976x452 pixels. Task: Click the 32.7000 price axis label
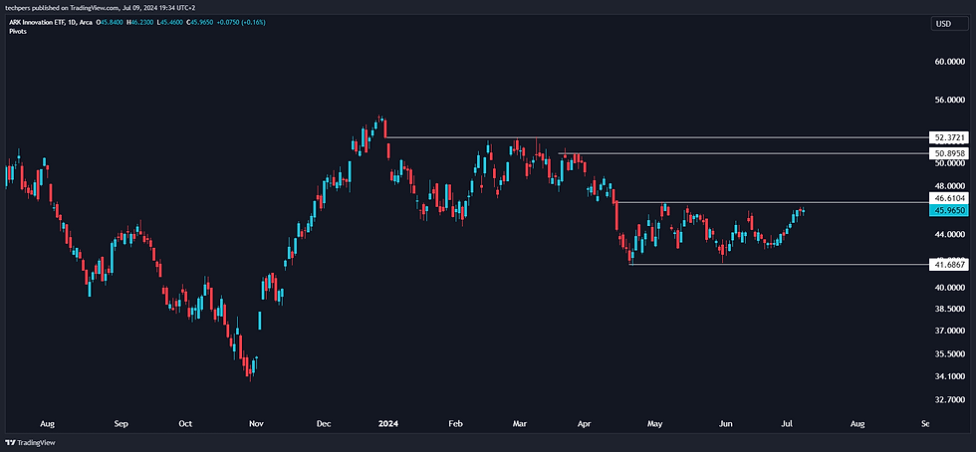point(948,399)
